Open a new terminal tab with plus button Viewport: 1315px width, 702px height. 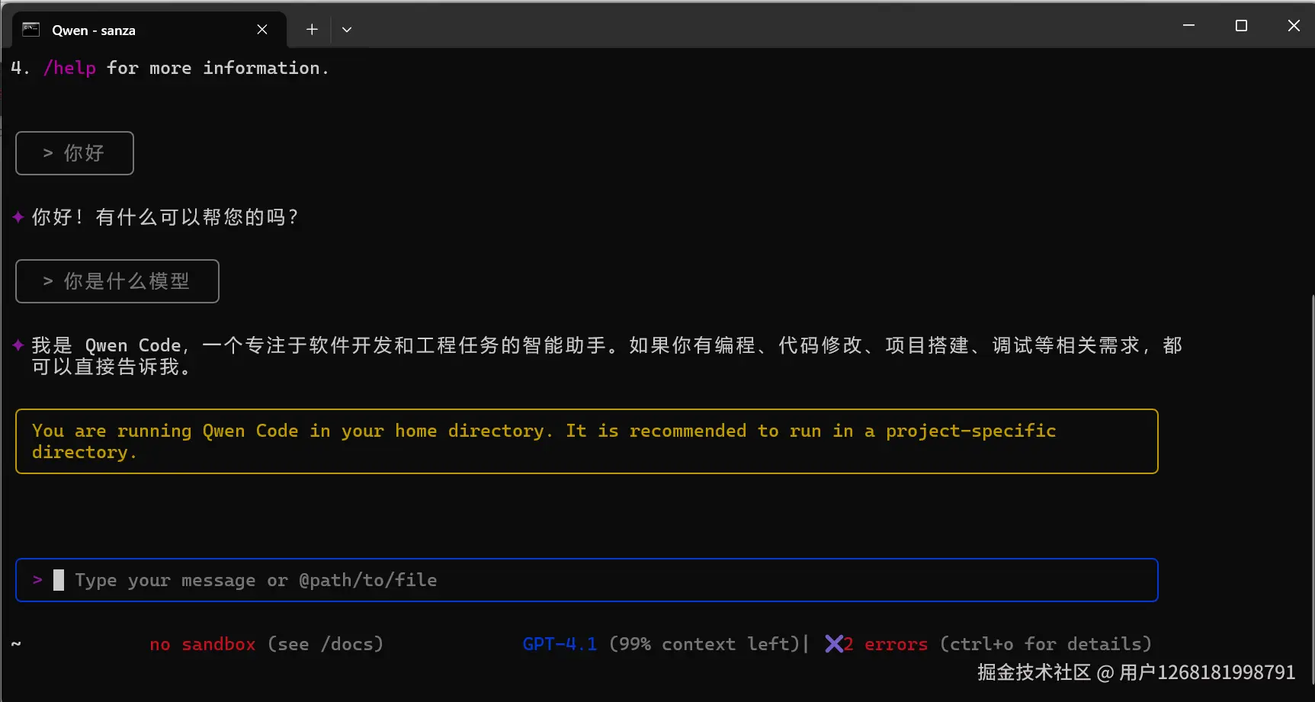[312, 29]
